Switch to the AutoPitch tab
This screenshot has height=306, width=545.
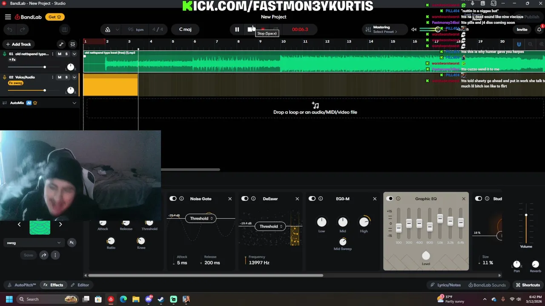point(22,285)
